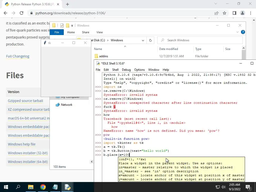256x192 pixels.
Task: Open network status tray icon
Action: coord(218,187)
